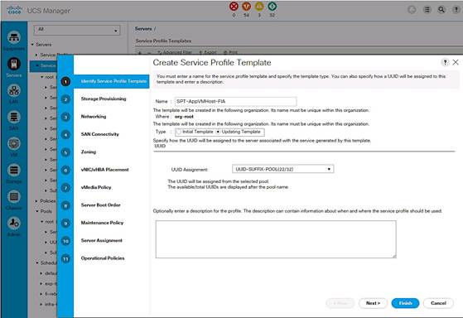Open UUID Assignment dropdown
The height and width of the screenshot is (318, 463).
283,169
